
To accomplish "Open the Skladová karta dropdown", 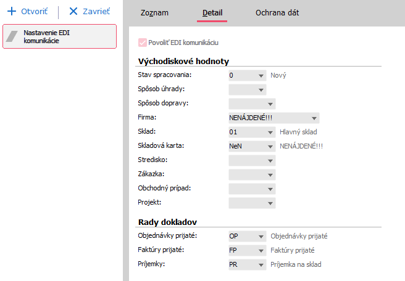I will click(270, 146).
